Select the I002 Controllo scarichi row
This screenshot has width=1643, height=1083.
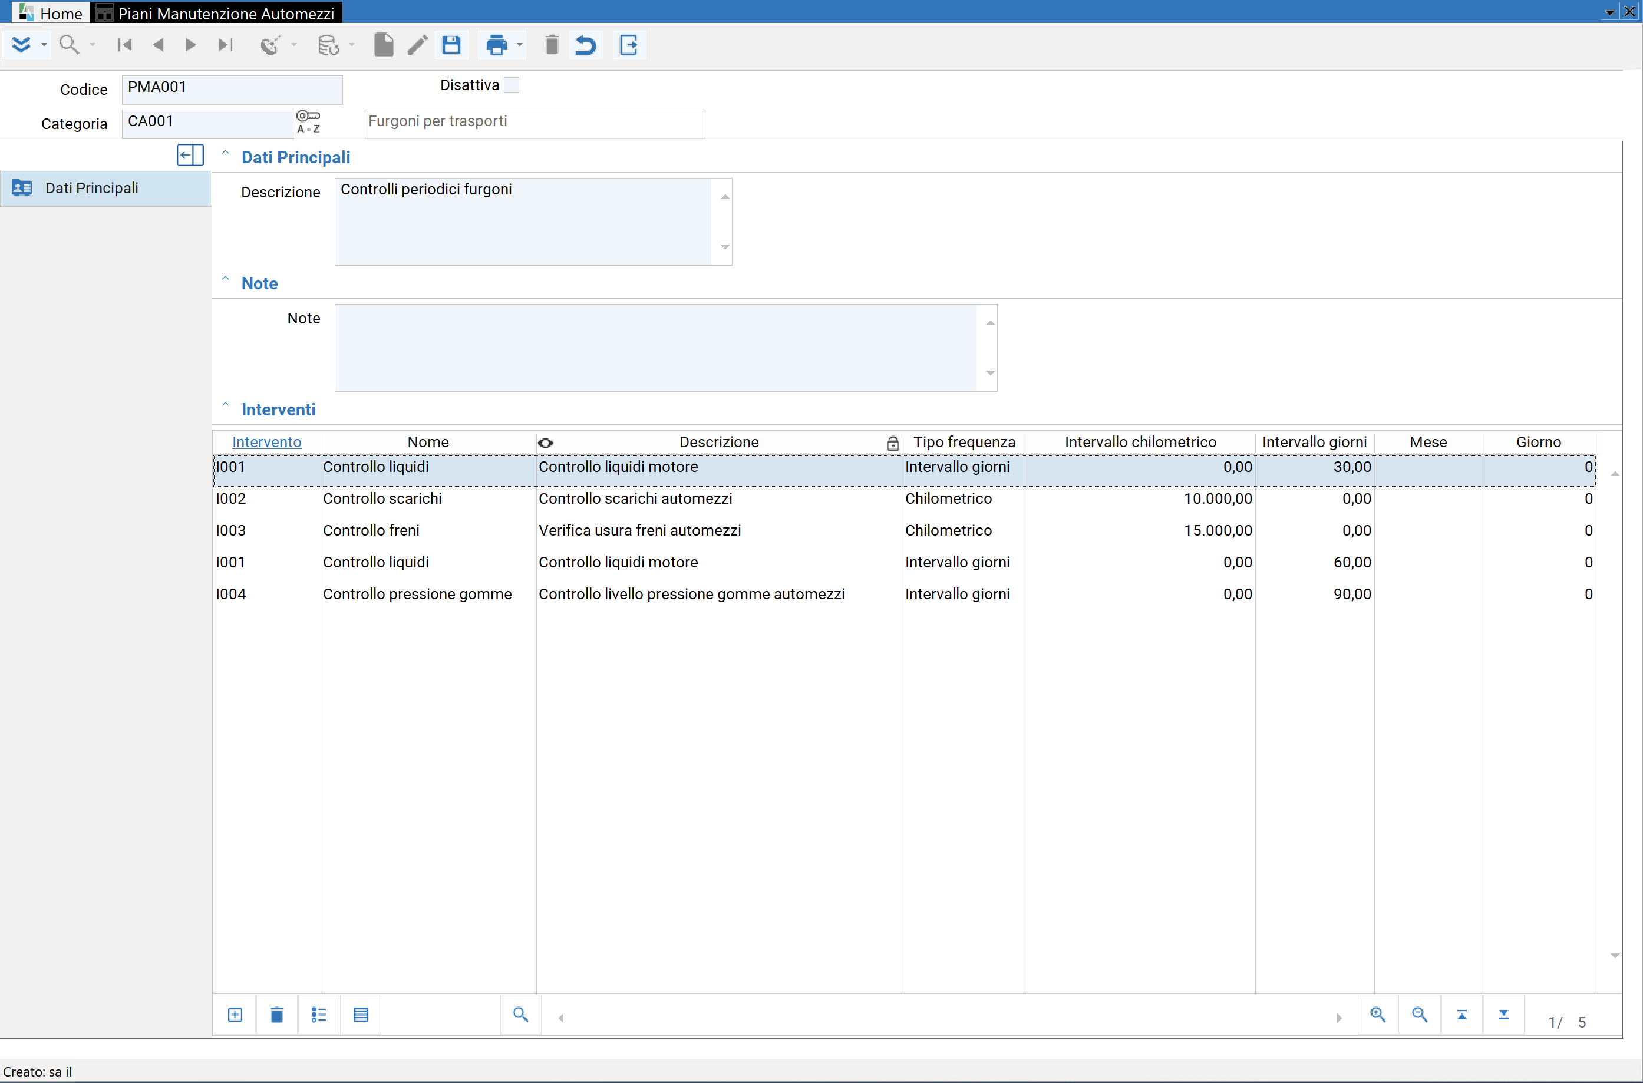904,498
